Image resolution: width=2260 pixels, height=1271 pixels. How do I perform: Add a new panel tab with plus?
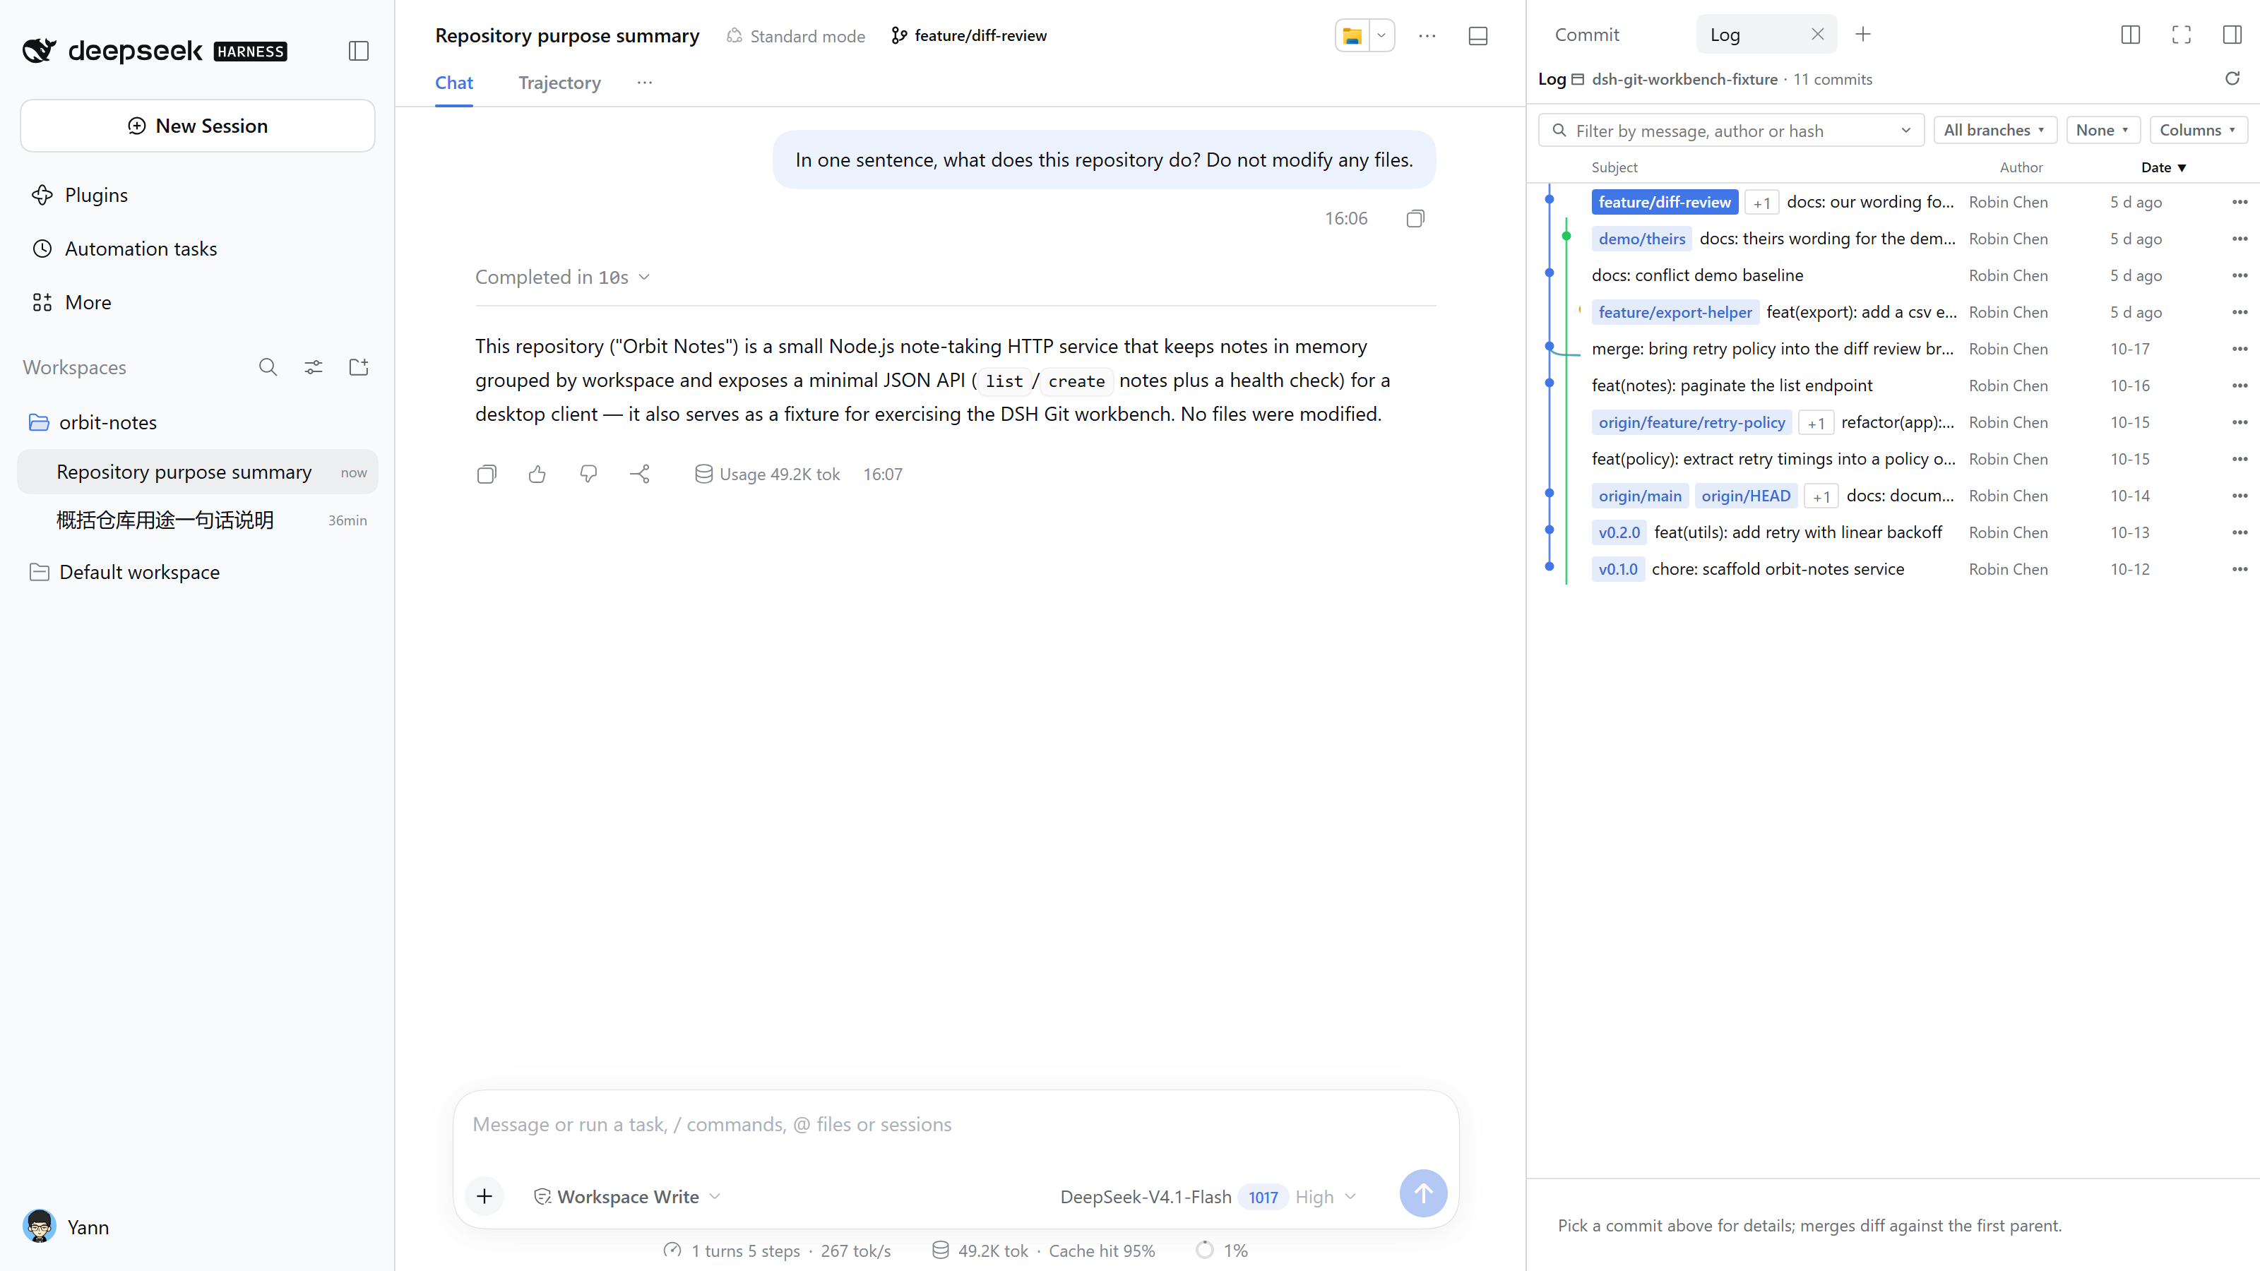pos(1862,34)
